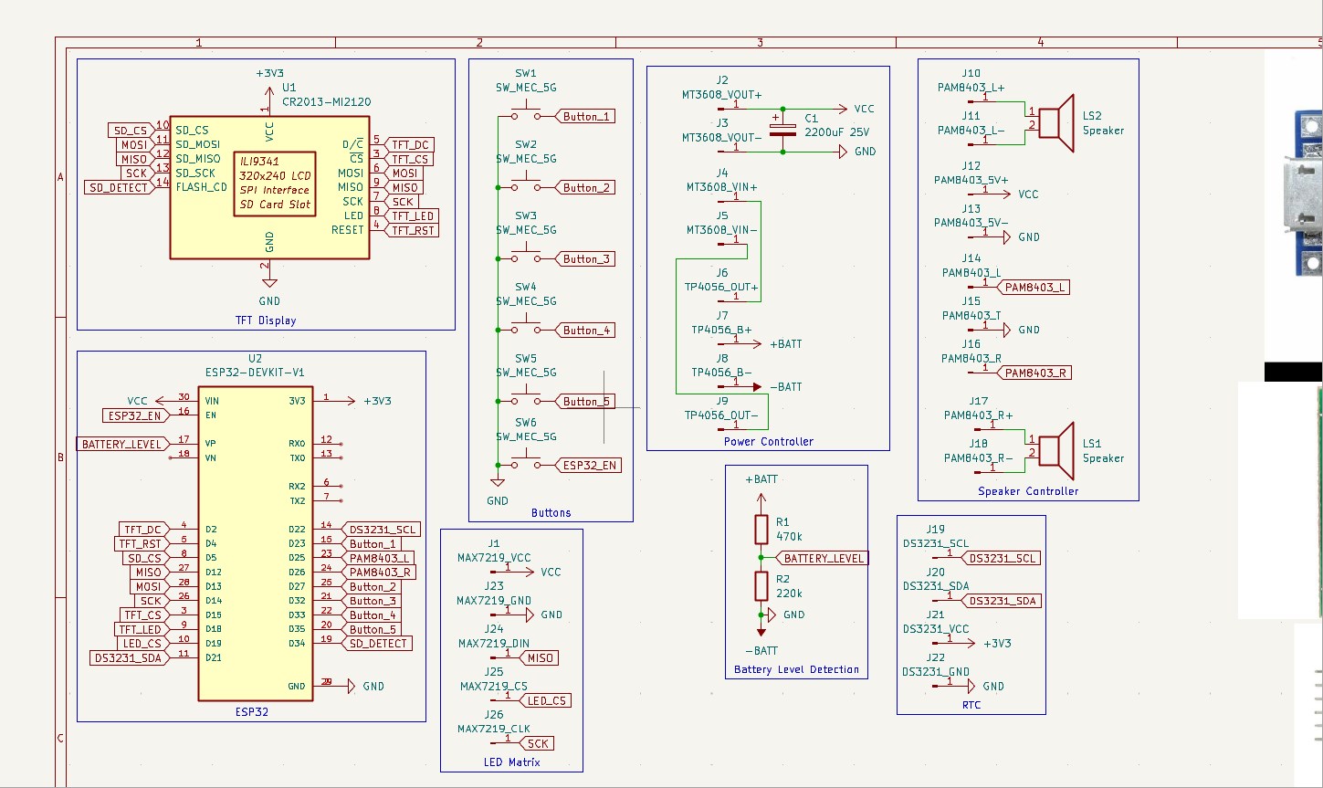This screenshot has height=788, width=1323.
Task: Click the C1 value text "2200uF 25V"
Action: (837, 132)
